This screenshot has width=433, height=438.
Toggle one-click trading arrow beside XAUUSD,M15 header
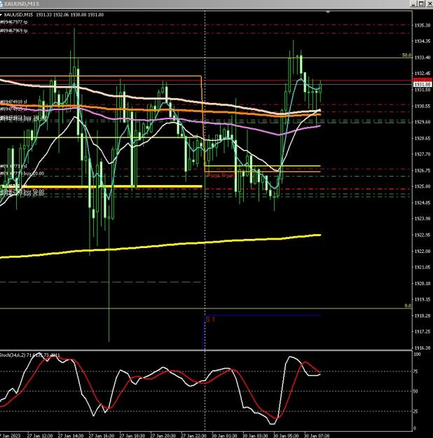(x=1, y=15)
